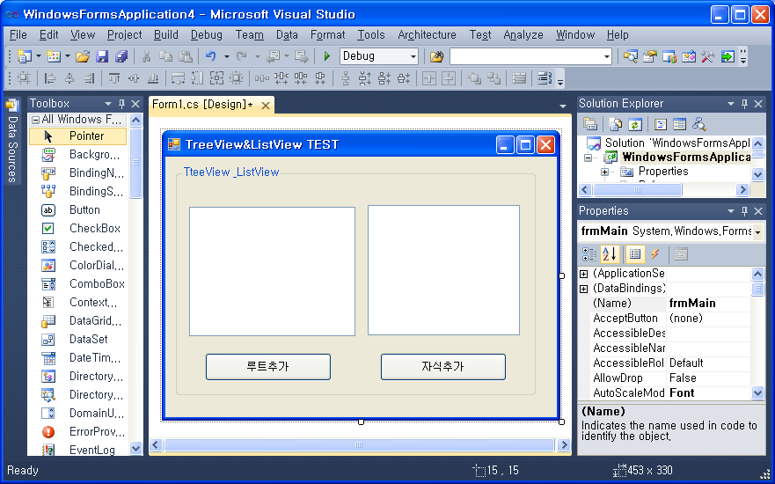Click the Align Lefts layout icon
Viewport: 775px width, 484px height.
[50, 78]
